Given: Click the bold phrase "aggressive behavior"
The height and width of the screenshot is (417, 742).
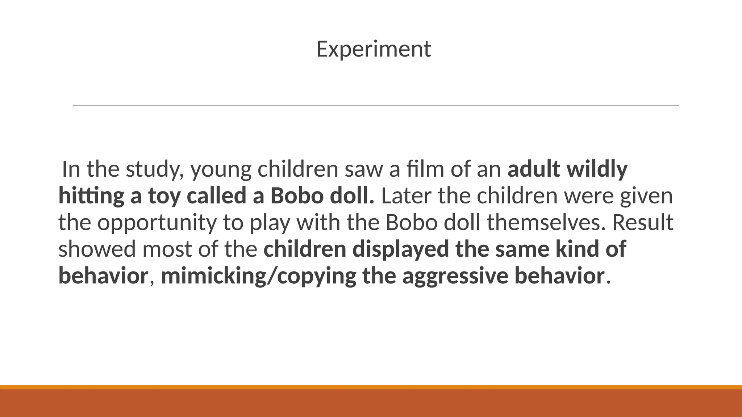Looking at the screenshot, I should tap(503, 276).
